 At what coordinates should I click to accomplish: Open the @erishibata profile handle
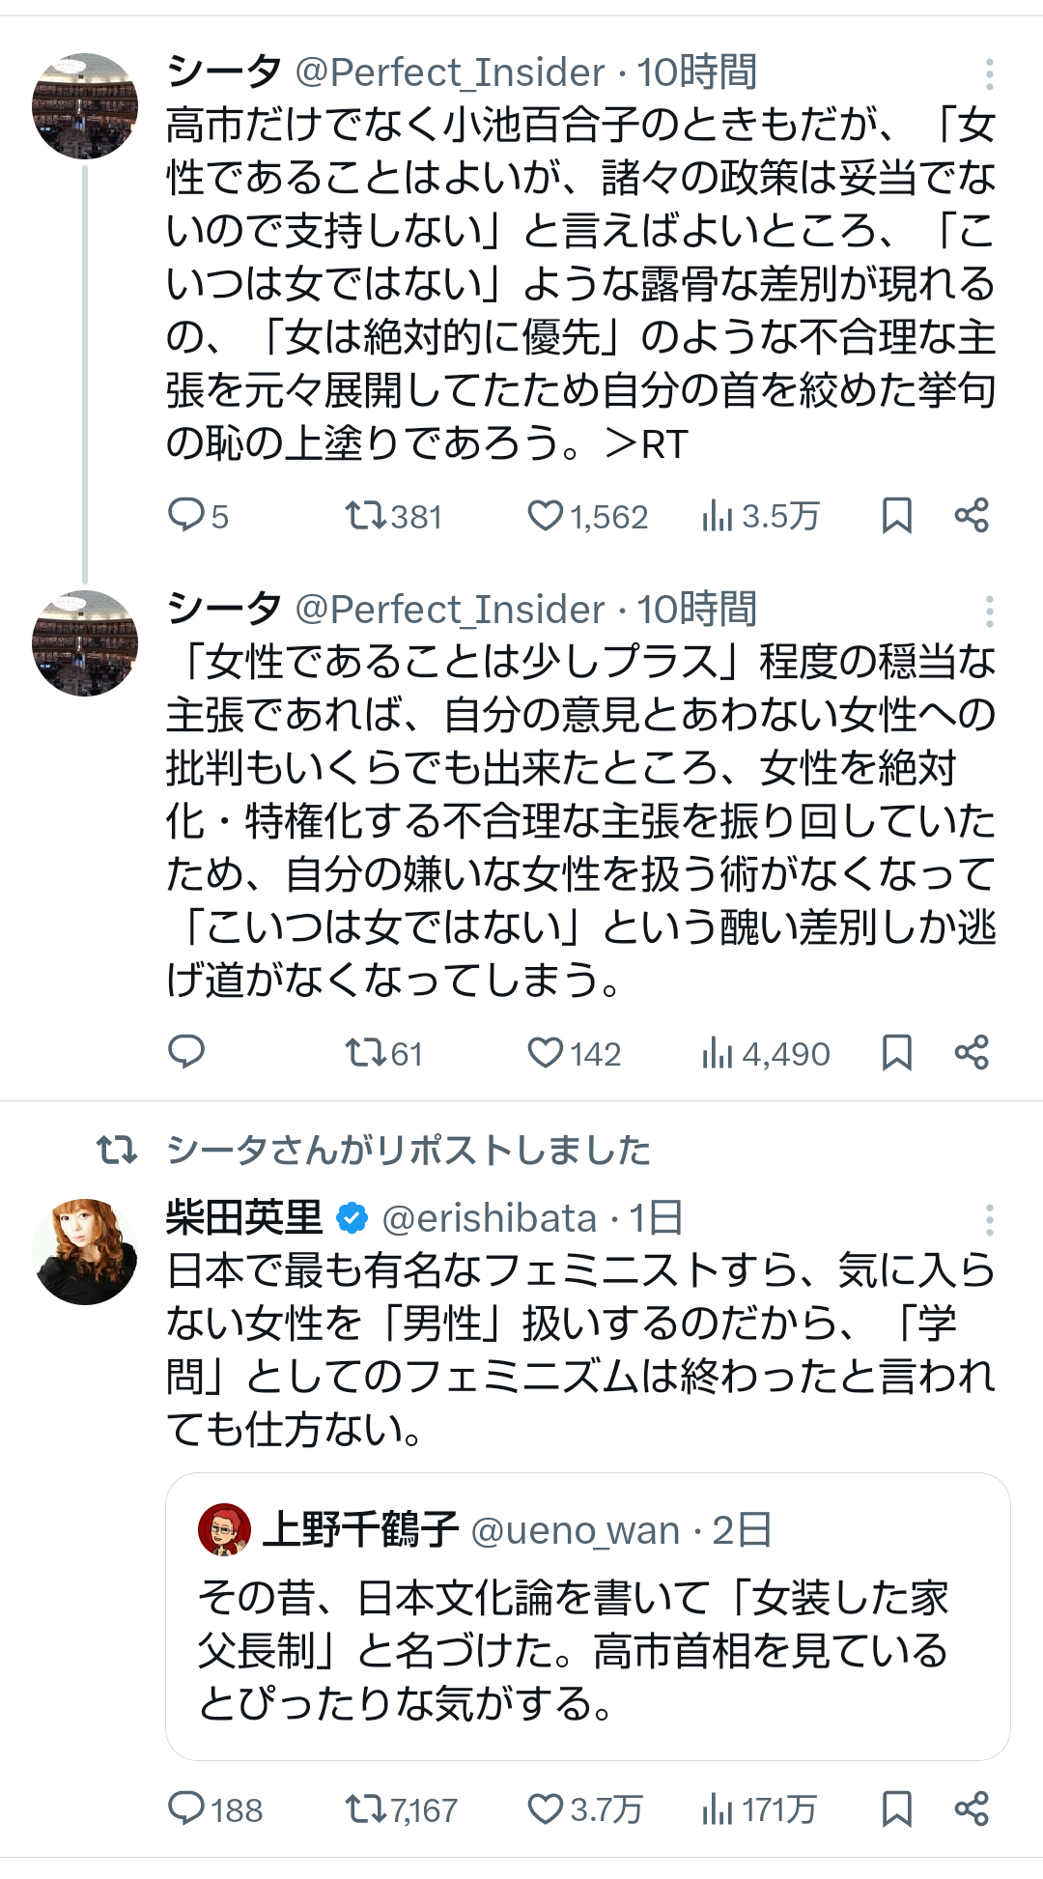pyautogui.click(x=489, y=1218)
